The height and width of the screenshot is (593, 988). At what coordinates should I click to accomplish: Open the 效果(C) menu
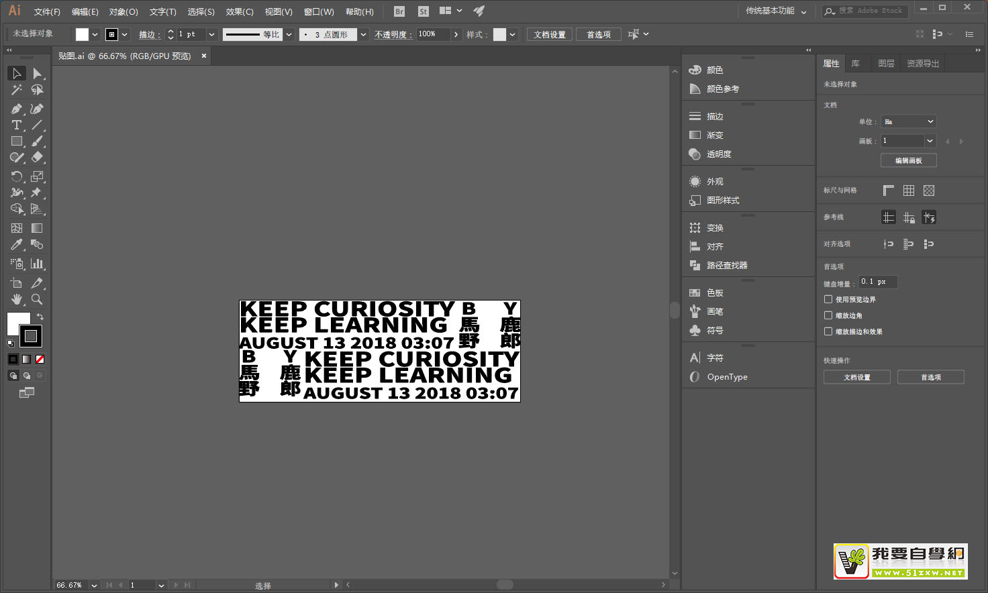click(x=240, y=11)
